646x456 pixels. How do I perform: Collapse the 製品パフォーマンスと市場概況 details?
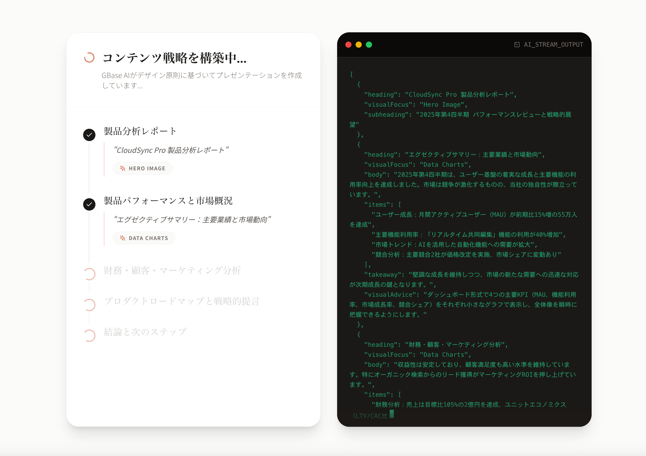click(168, 201)
